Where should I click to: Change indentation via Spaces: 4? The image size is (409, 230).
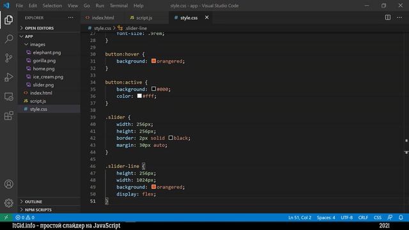click(326, 217)
